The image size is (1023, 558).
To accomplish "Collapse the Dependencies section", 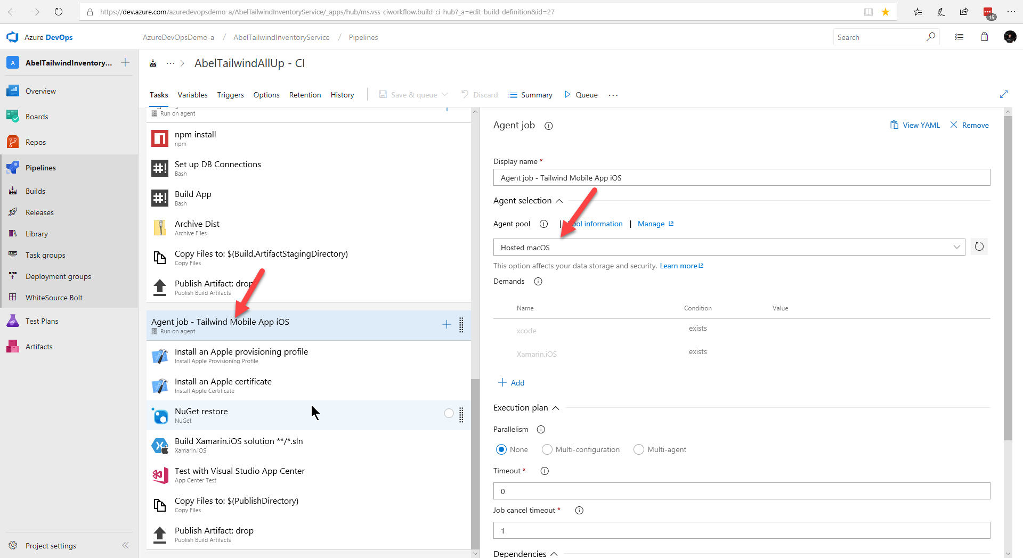I will coord(554,554).
